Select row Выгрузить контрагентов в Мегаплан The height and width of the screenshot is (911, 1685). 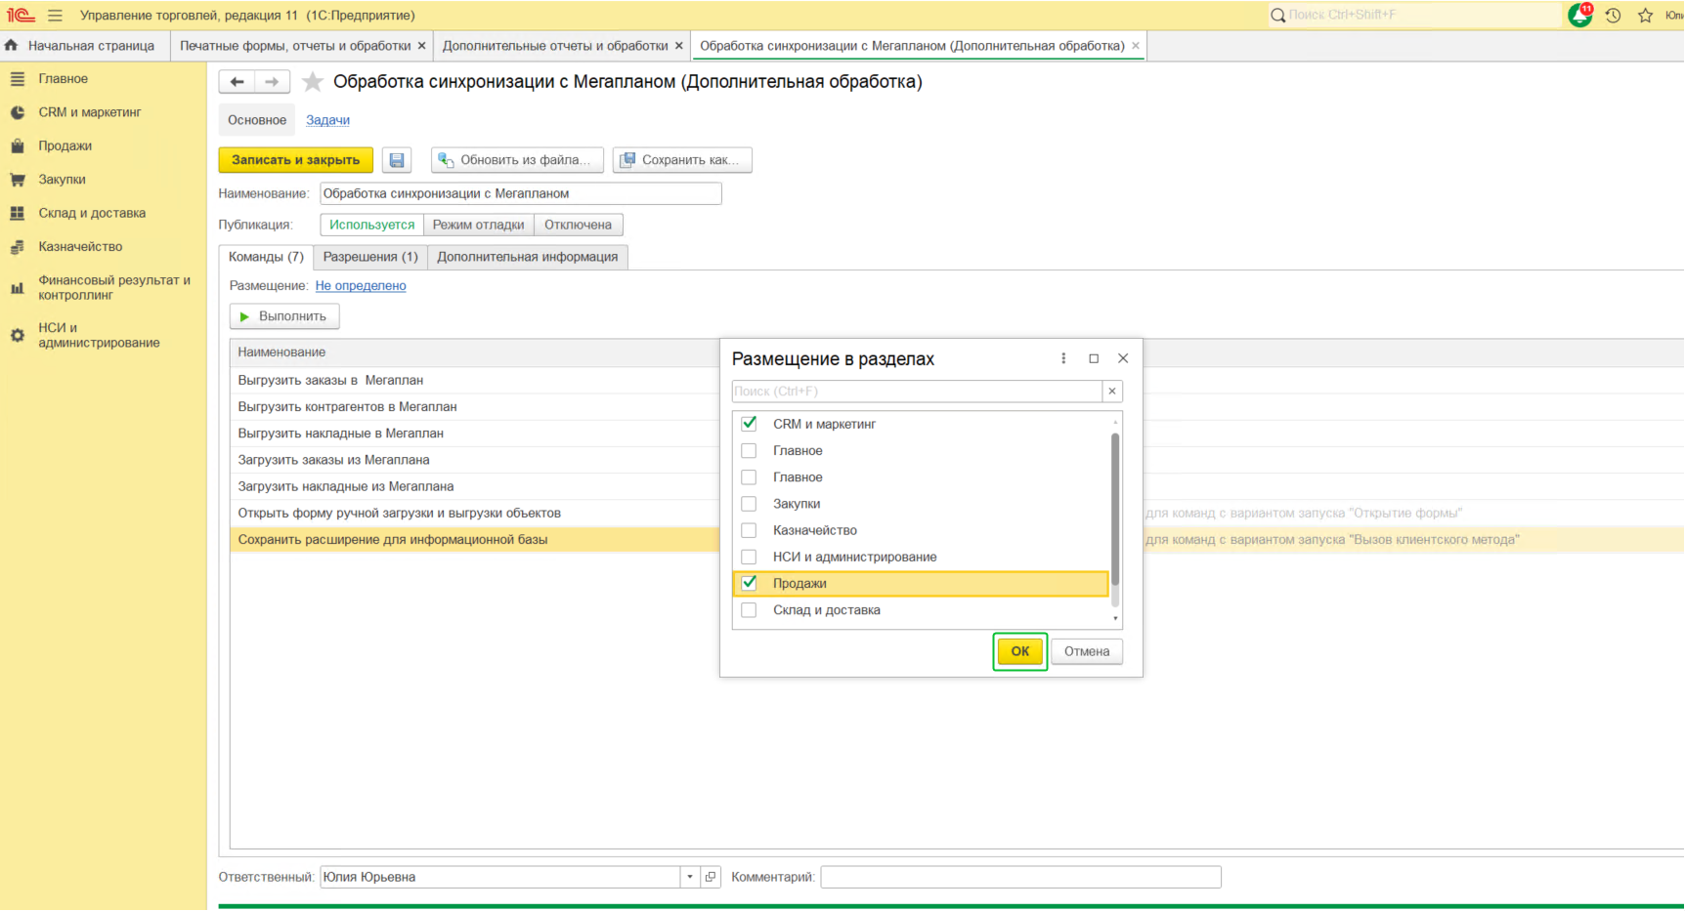(x=475, y=407)
